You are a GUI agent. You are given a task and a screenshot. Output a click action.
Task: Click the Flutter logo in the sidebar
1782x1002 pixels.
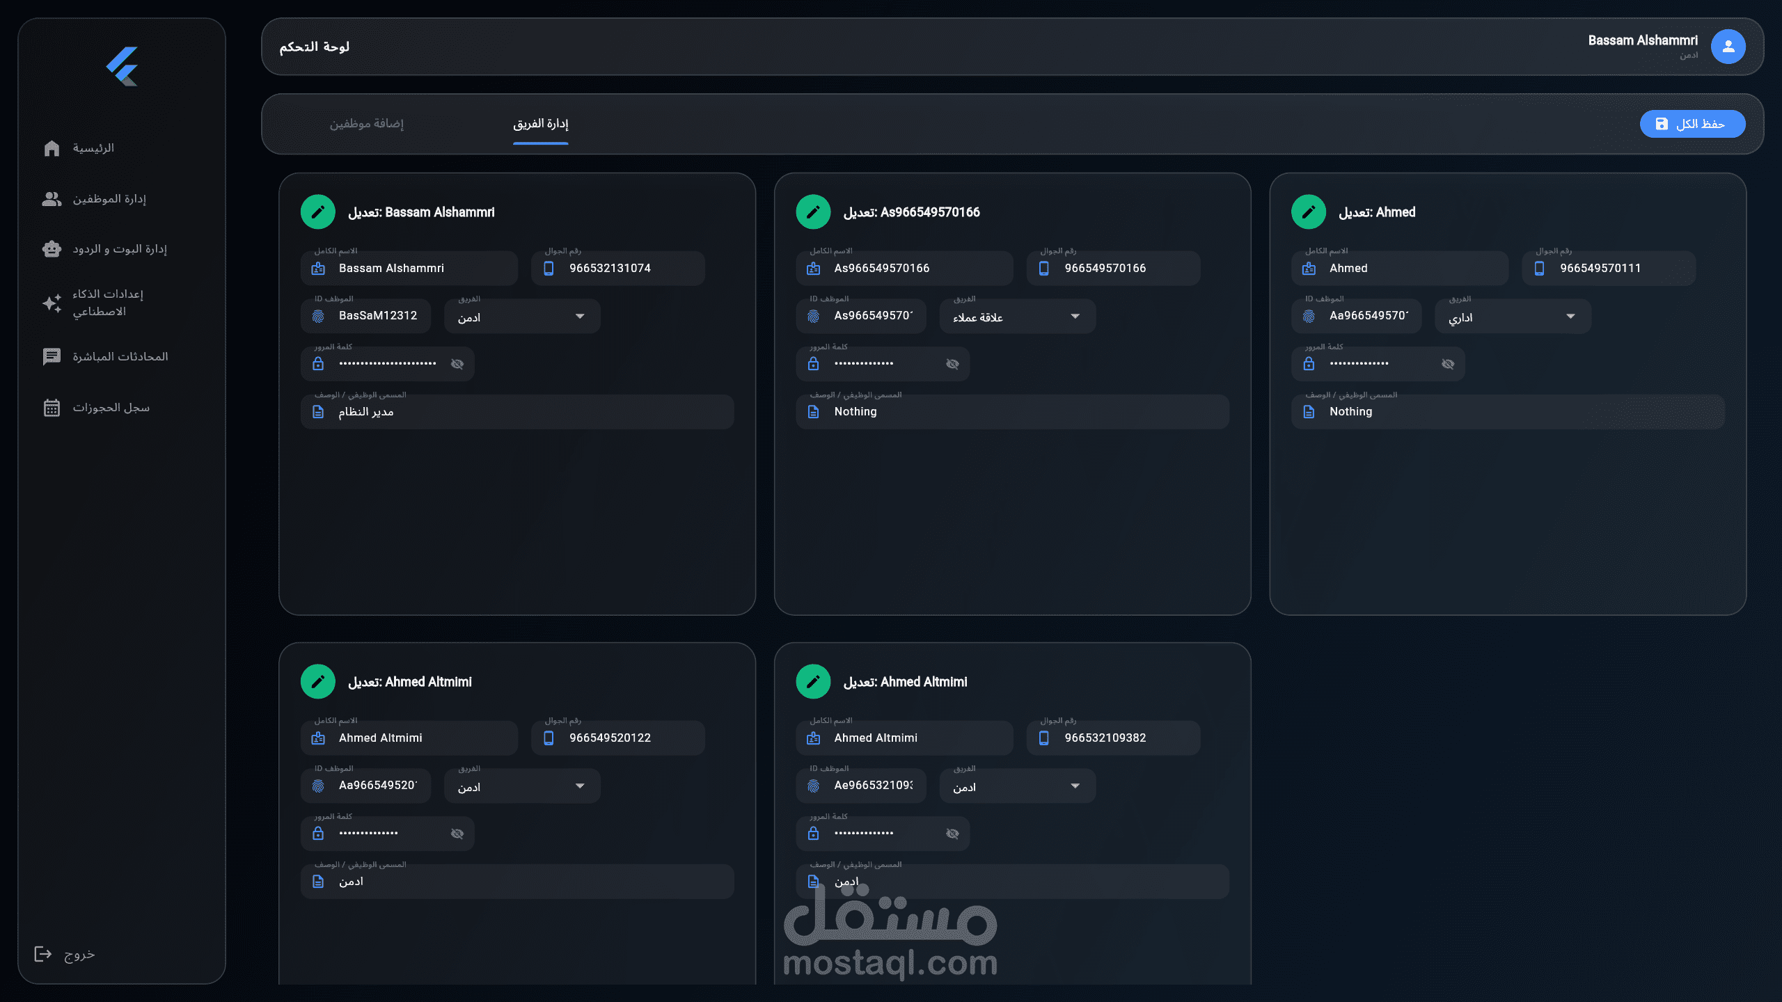(123, 66)
